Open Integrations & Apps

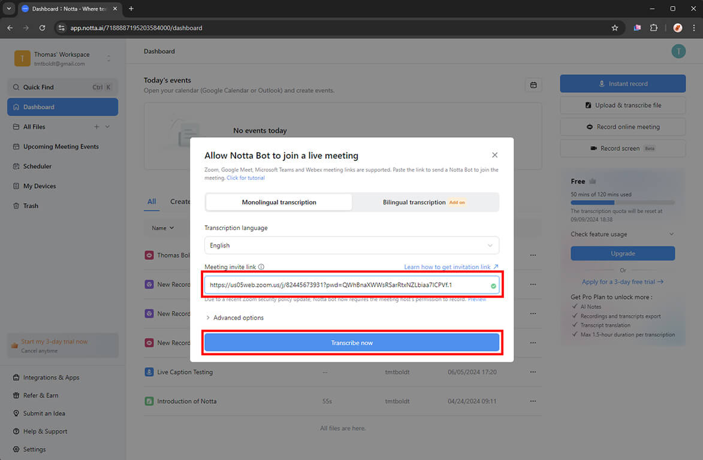pyautogui.click(x=51, y=377)
